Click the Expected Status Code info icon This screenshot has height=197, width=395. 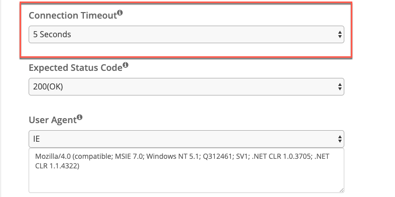pyautogui.click(x=125, y=65)
